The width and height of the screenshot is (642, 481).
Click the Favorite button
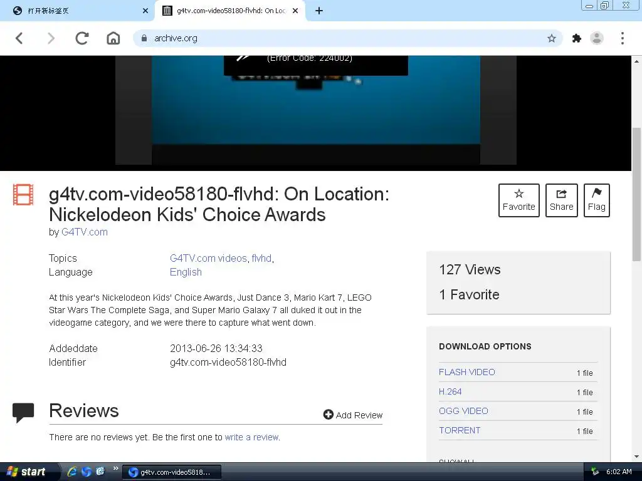point(518,200)
